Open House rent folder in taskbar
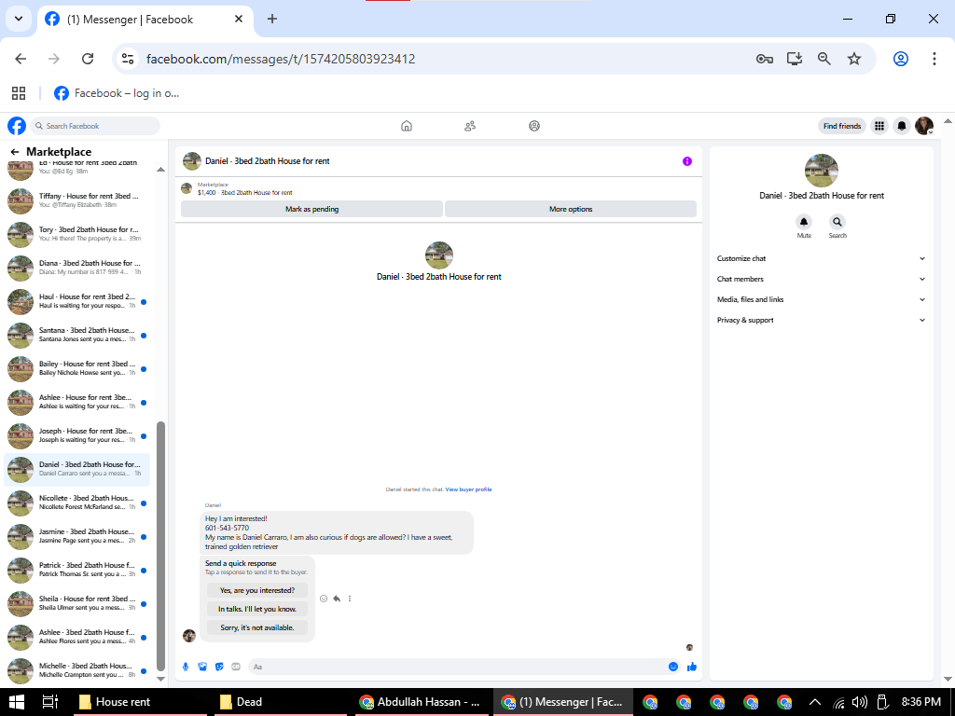This screenshot has height=716, width=955. (140, 702)
